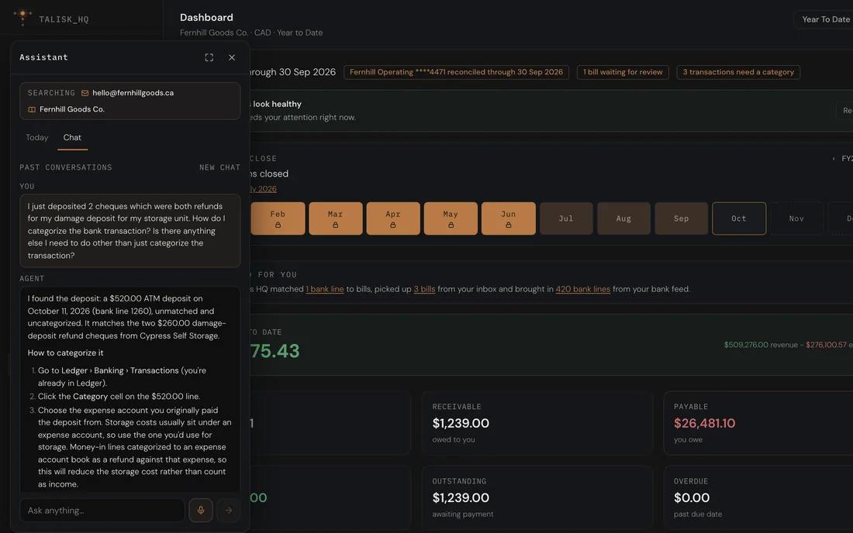Expand the Assistant panel to fullscreen

[209, 57]
